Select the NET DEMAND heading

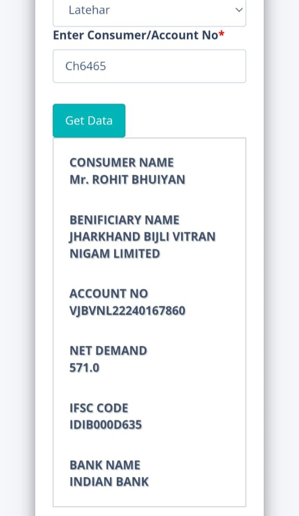tap(108, 351)
